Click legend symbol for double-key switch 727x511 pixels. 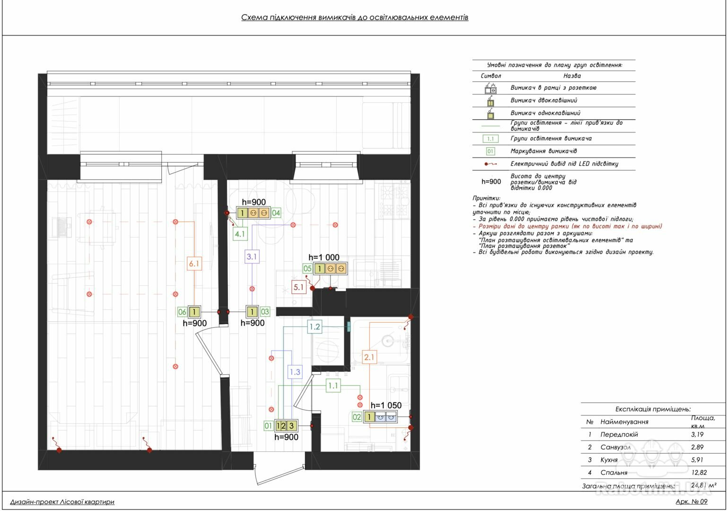point(491,101)
